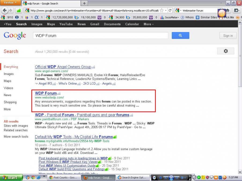The image size is (242, 181).
Task: Expand the More menu in Google bar
Action: [x=148, y=24]
